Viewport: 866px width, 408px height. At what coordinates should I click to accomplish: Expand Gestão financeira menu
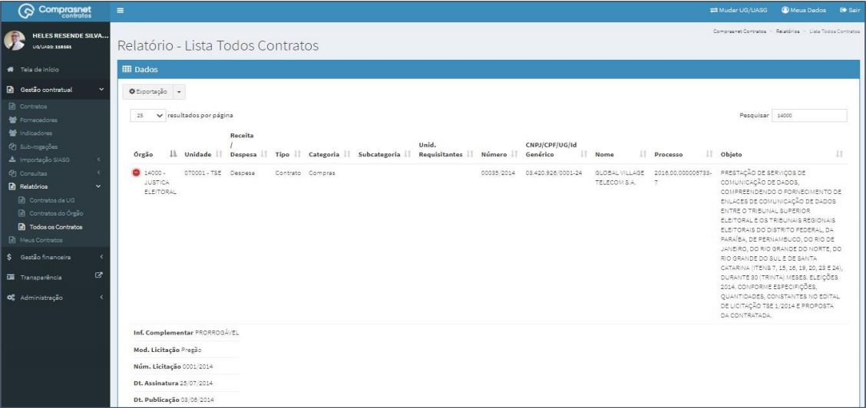(x=55, y=257)
